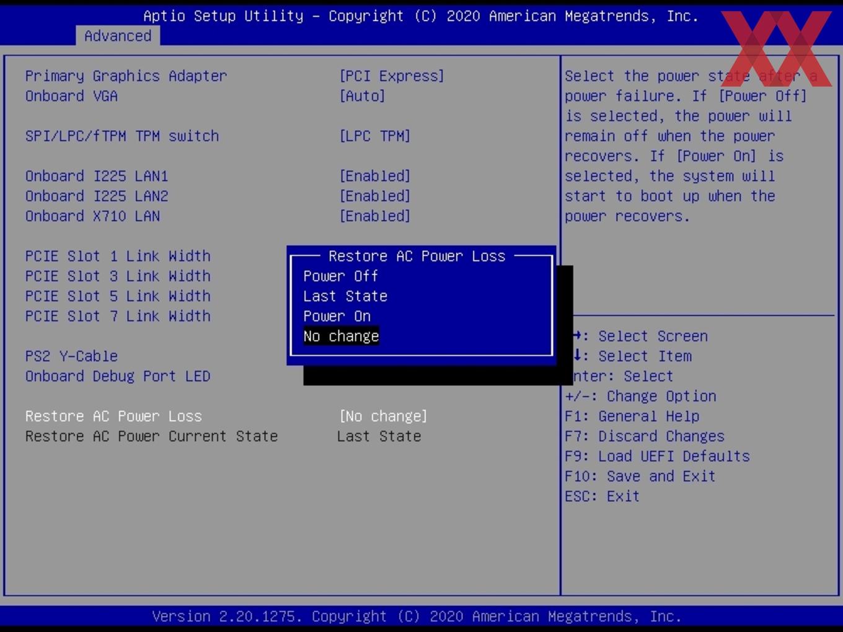Select the PS2 Y-Cable setting

click(x=71, y=356)
